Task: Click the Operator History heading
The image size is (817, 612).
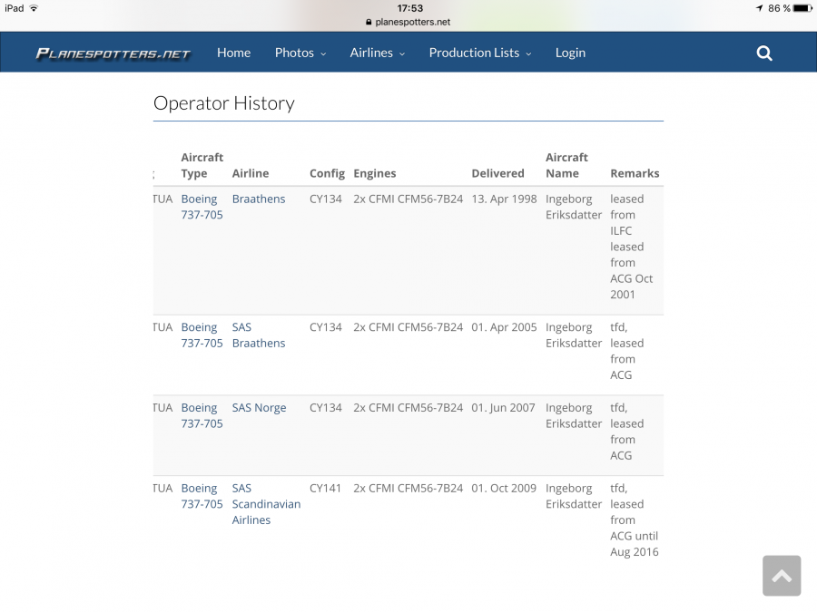Action: tap(224, 103)
